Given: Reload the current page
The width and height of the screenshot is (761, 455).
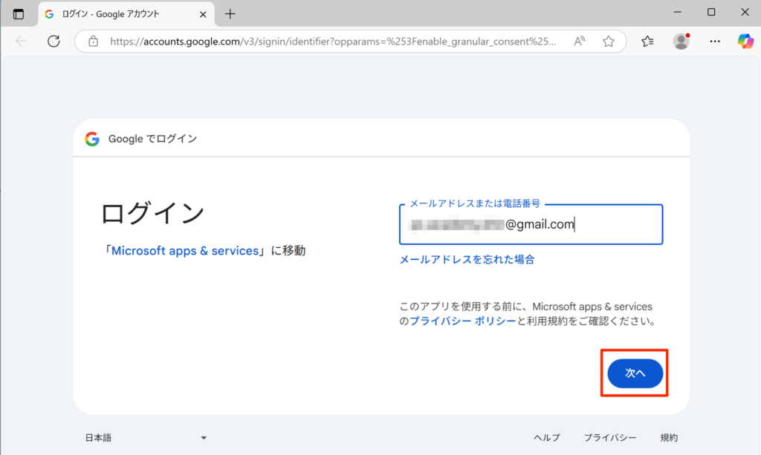Looking at the screenshot, I should [54, 41].
